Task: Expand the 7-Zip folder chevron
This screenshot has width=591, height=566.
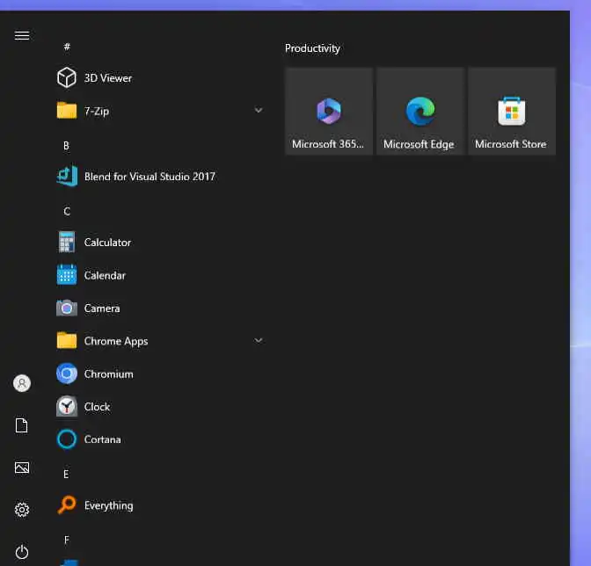Action: pyautogui.click(x=259, y=111)
